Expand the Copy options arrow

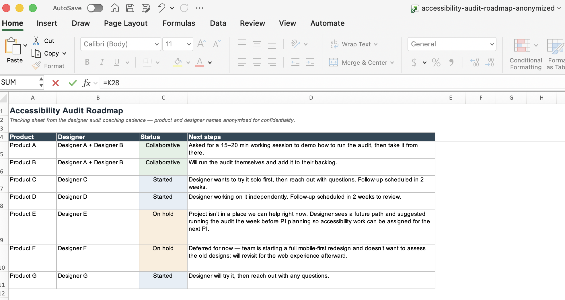tap(64, 54)
